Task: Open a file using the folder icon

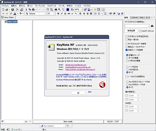Action: coord(7,10)
